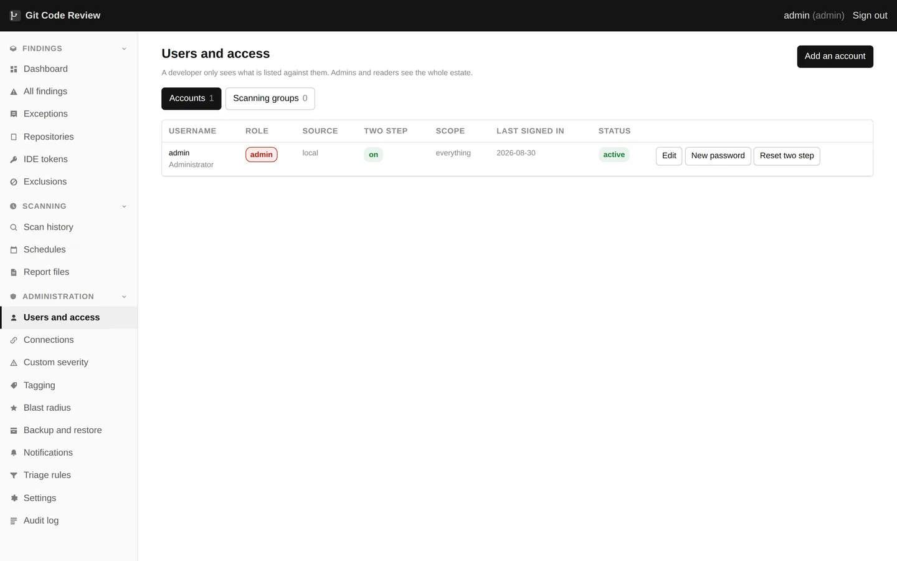
Task: Click the Scan history magnifier icon
Action: [14, 228]
